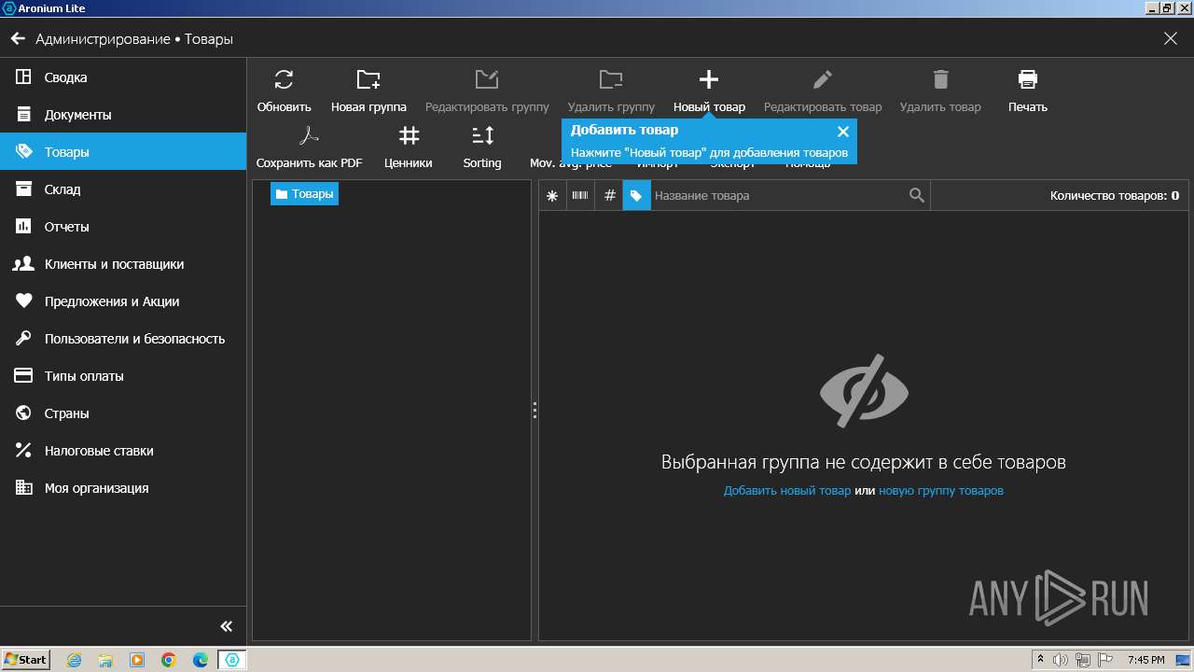Create a new group with Новая группа
Viewport: 1194px width, 672px height.
pyautogui.click(x=368, y=91)
